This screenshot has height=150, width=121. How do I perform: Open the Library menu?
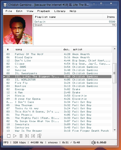coord(60,11)
